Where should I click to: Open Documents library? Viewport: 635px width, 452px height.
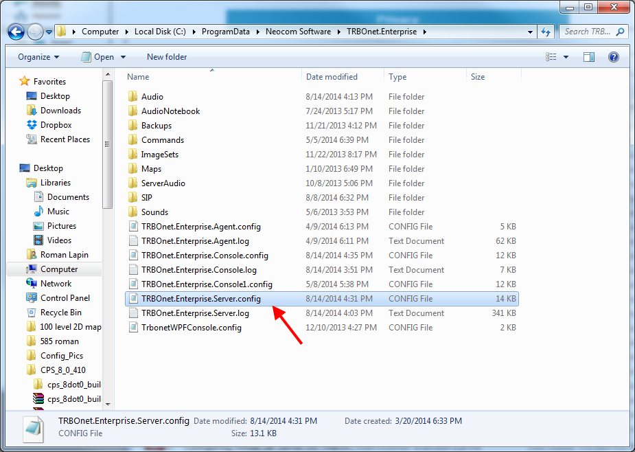pyautogui.click(x=68, y=197)
